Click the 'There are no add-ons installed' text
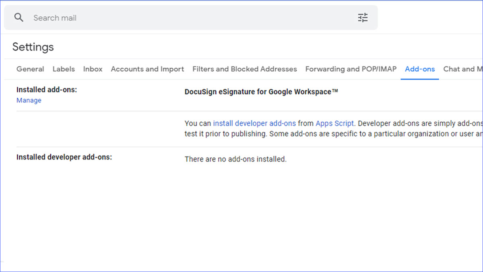This screenshot has width=483, height=272. point(235,159)
